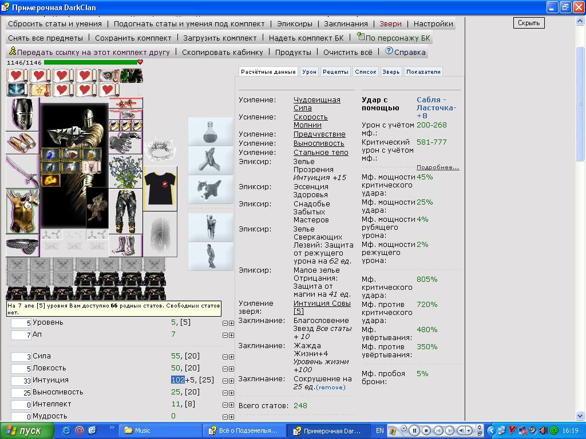Select the grey cloak slot
The image size is (586, 439).
pyautogui.click(x=160, y=234)
